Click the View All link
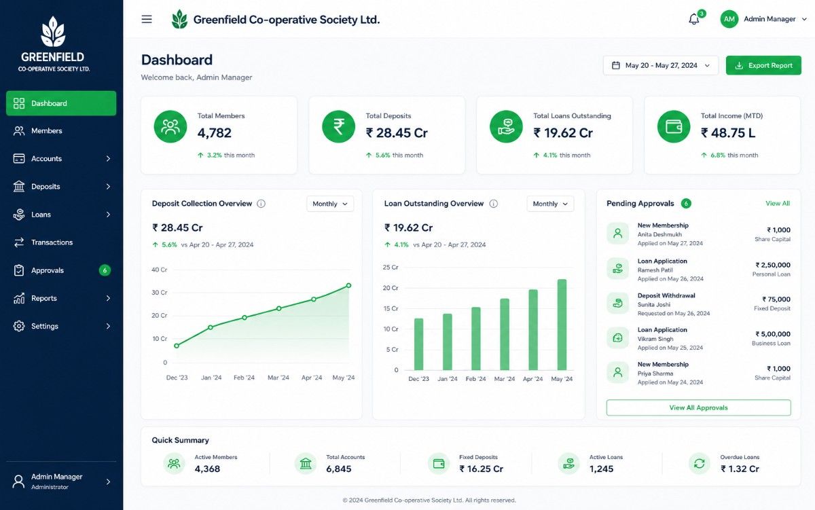The width and height of the screenshot is (815, 510). pyautogui.click(x=778, y=203)
